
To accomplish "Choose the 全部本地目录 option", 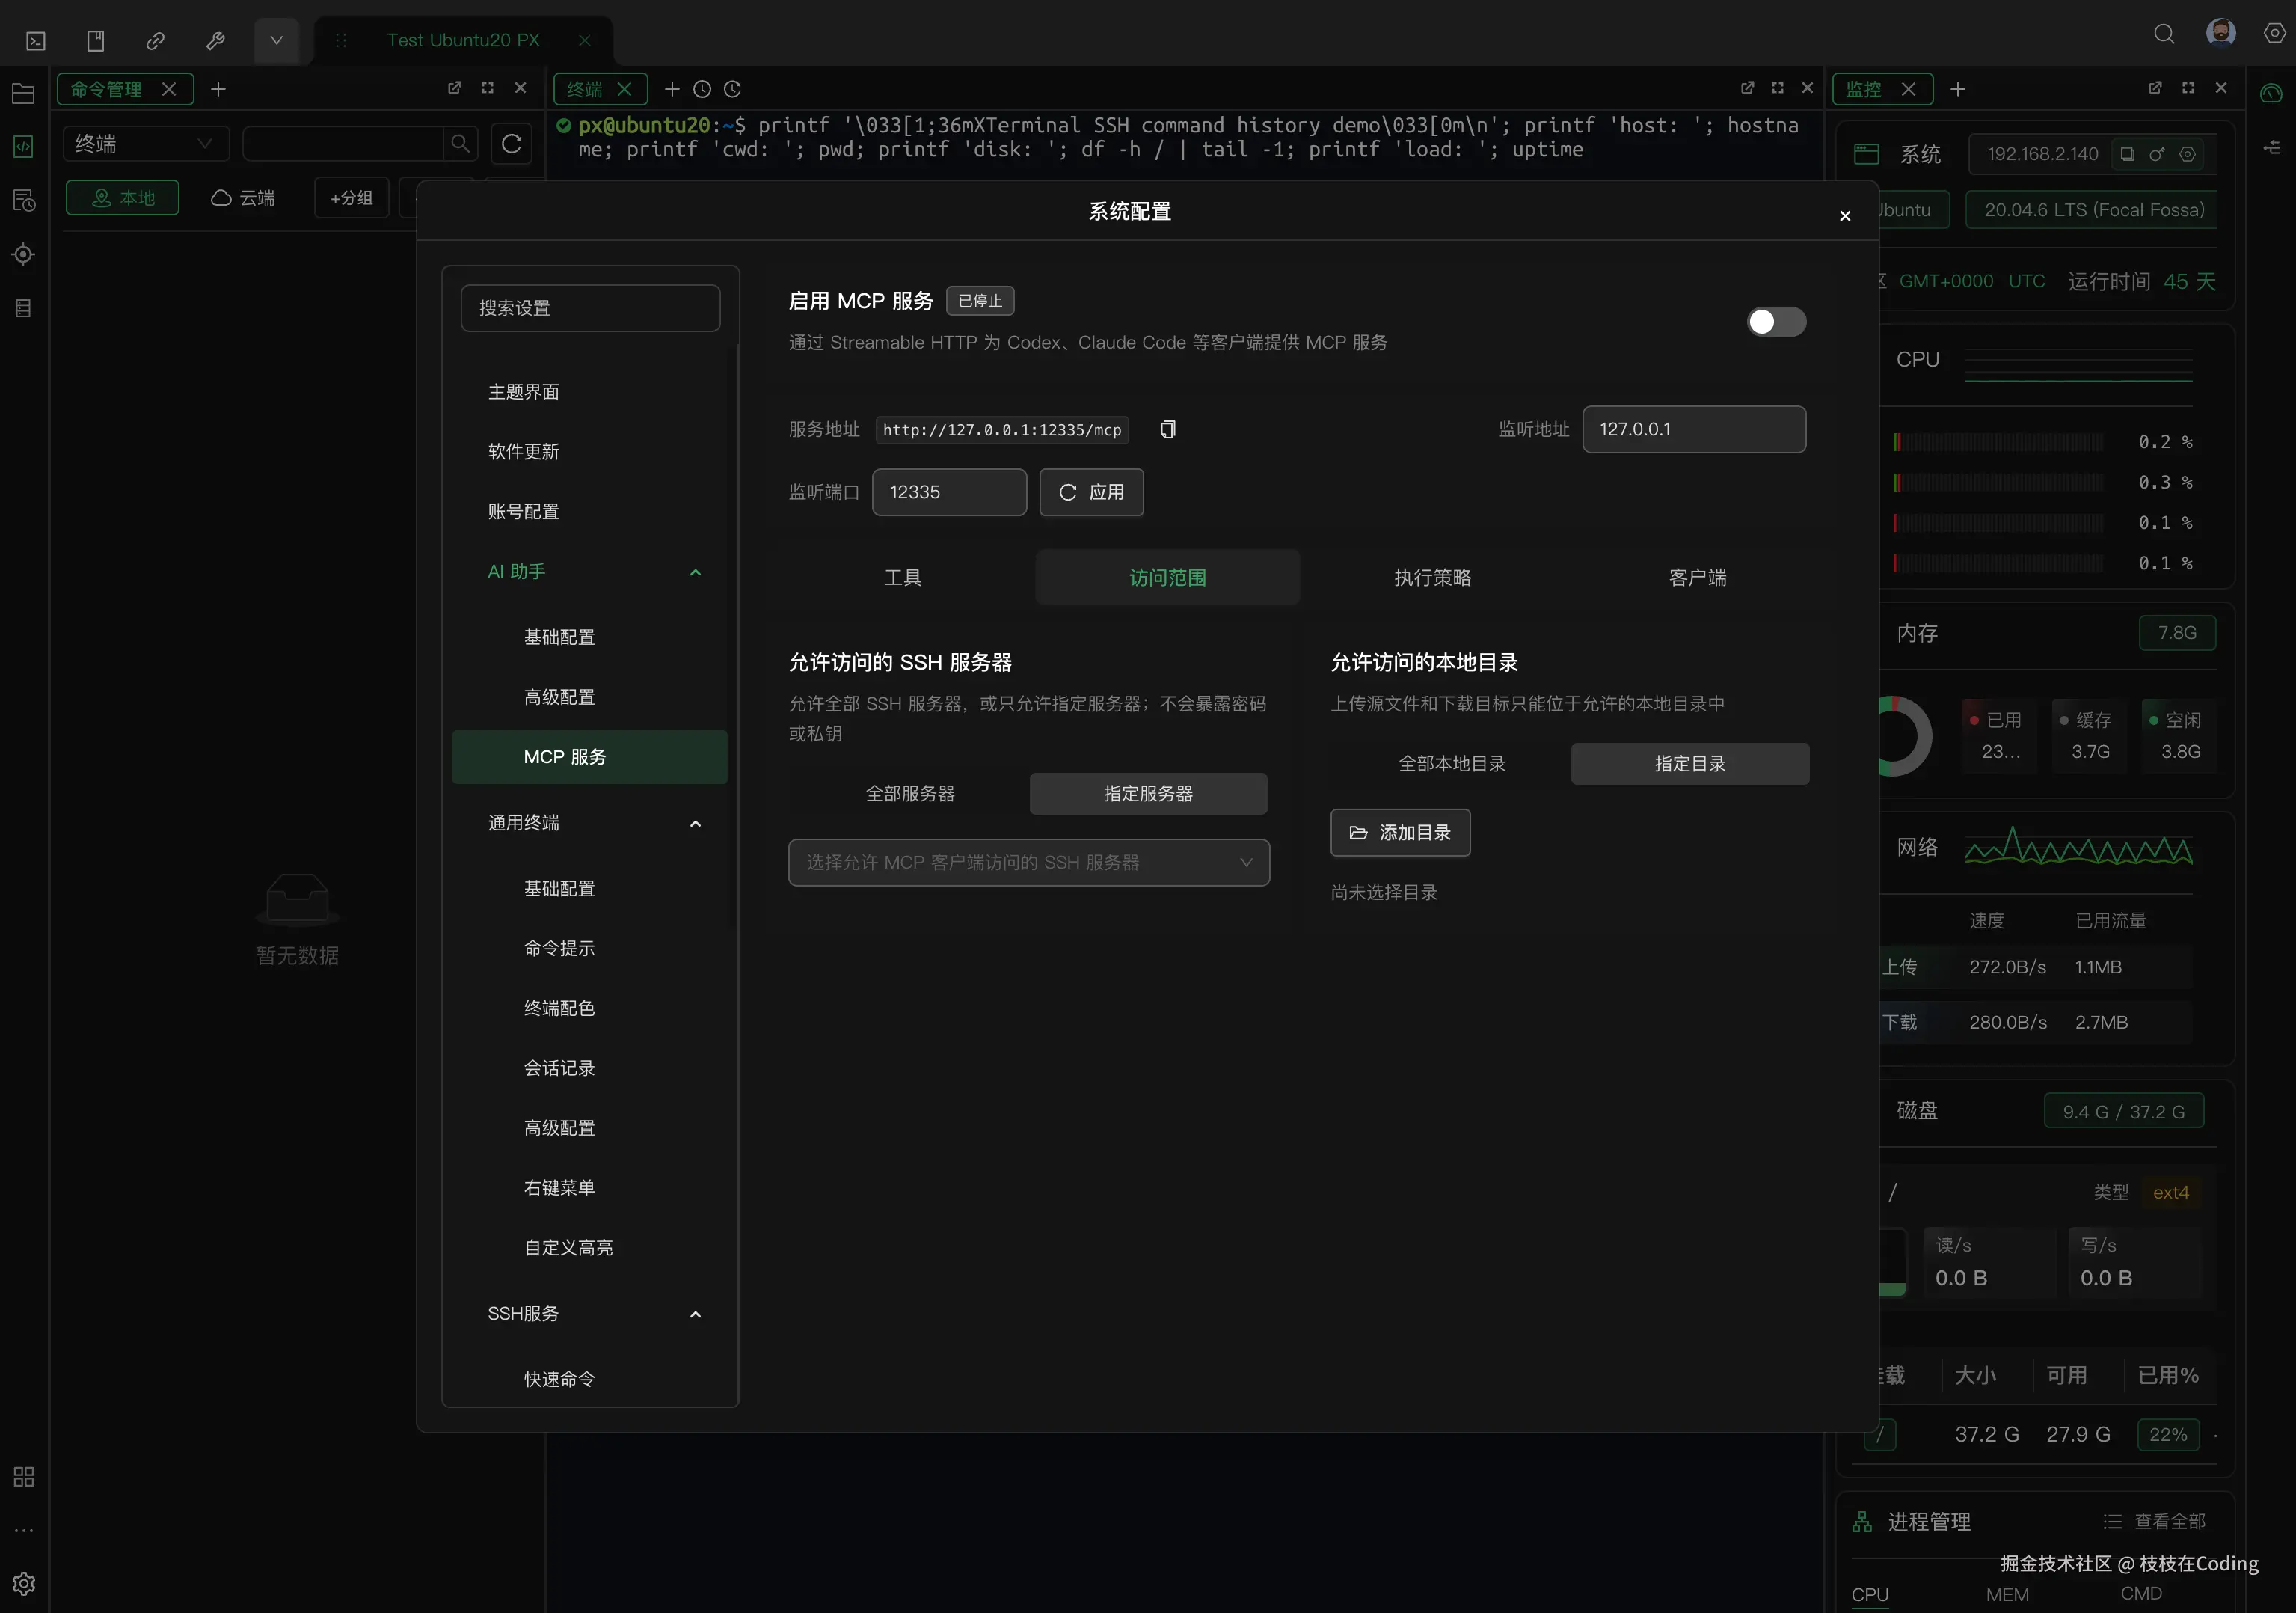I will point(1451,763).
